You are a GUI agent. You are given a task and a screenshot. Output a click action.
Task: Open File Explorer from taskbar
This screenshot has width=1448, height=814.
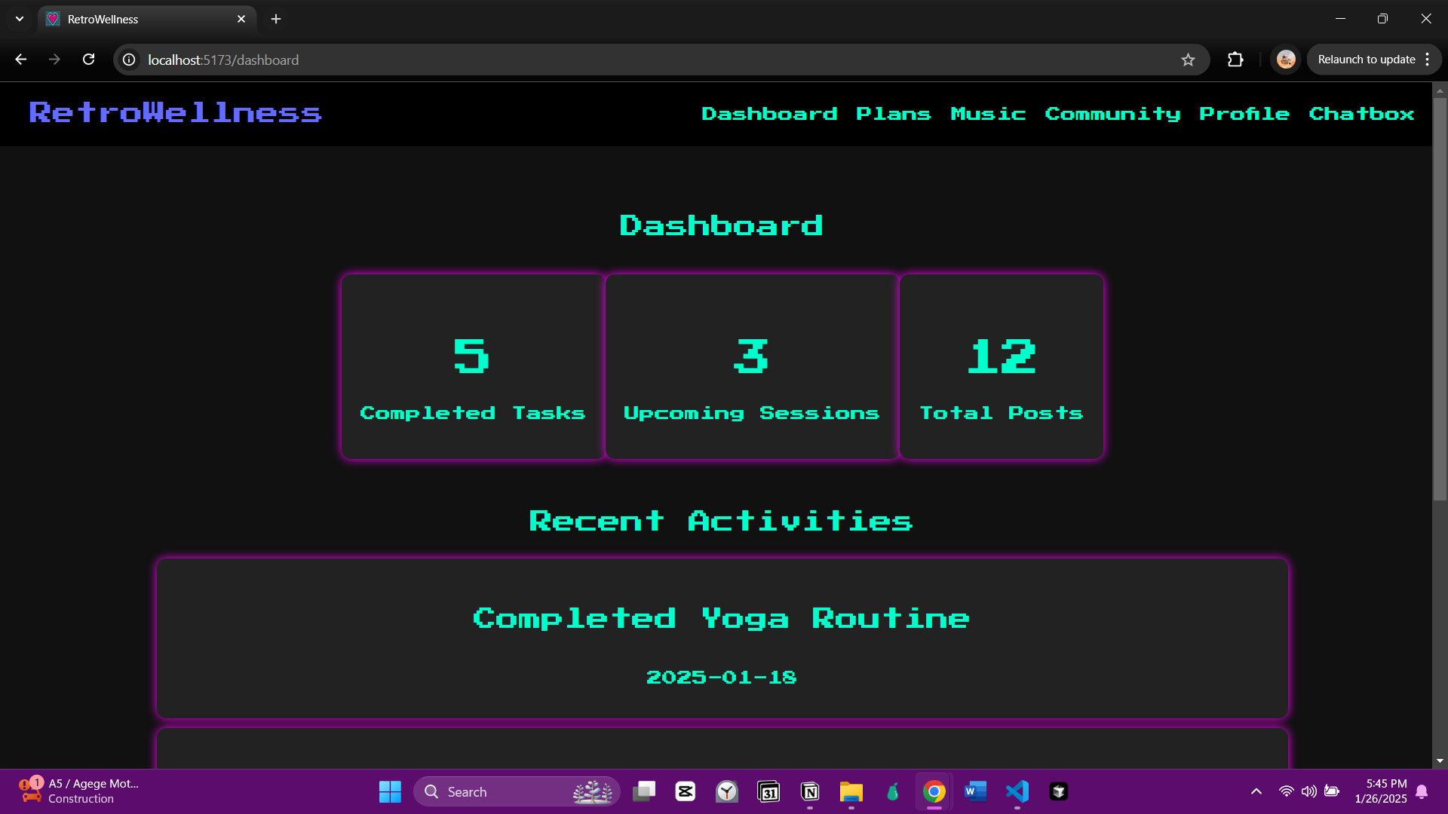tap(851, 791)
